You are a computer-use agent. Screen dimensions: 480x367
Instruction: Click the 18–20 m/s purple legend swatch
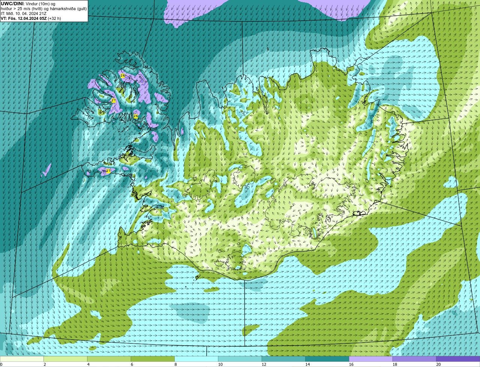coord(414,359)
